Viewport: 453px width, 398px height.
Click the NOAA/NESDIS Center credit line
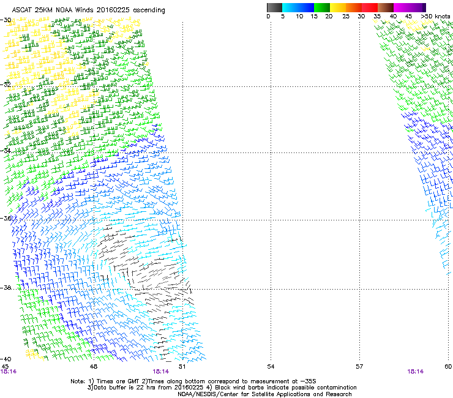point(264,394)
